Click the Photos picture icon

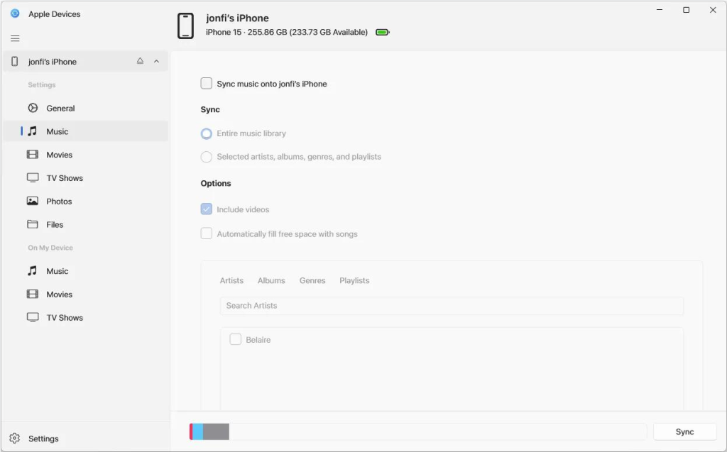(x=33, y=201)
